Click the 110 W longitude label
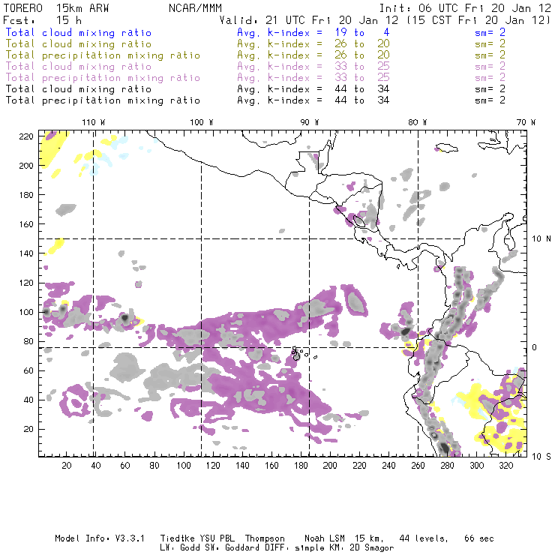This screenshot has height=555, width=555. (x=93, y=121)
